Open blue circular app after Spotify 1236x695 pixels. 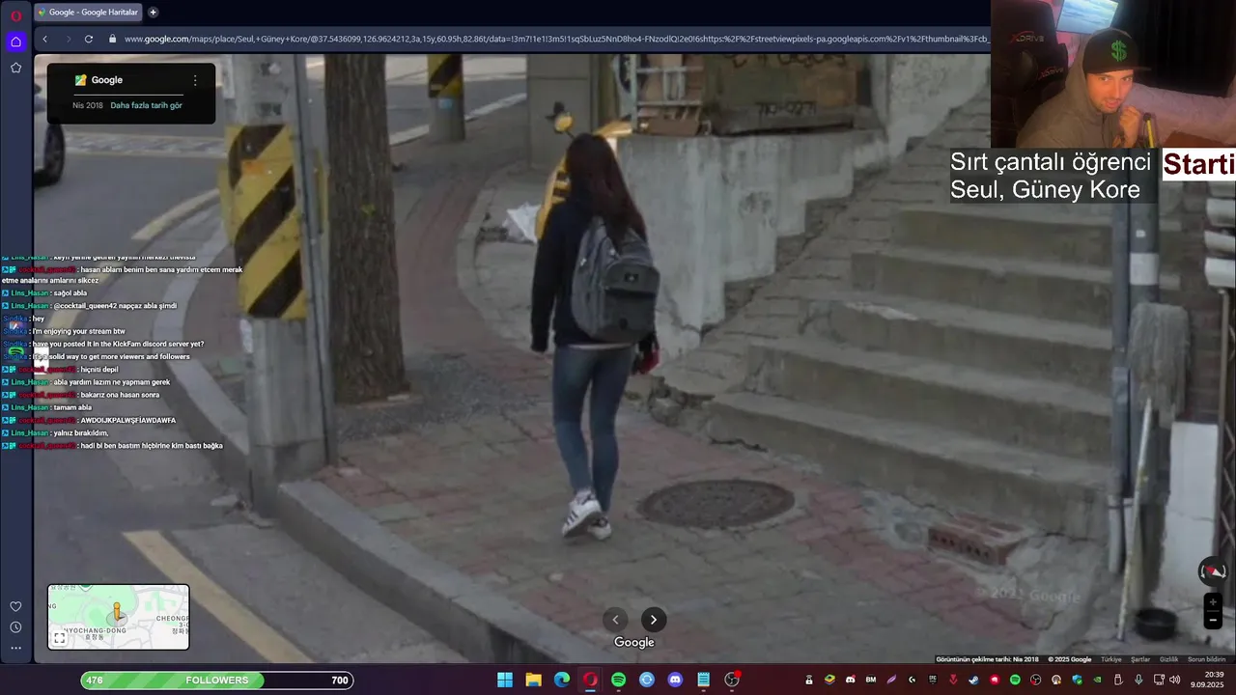[647, 680]
